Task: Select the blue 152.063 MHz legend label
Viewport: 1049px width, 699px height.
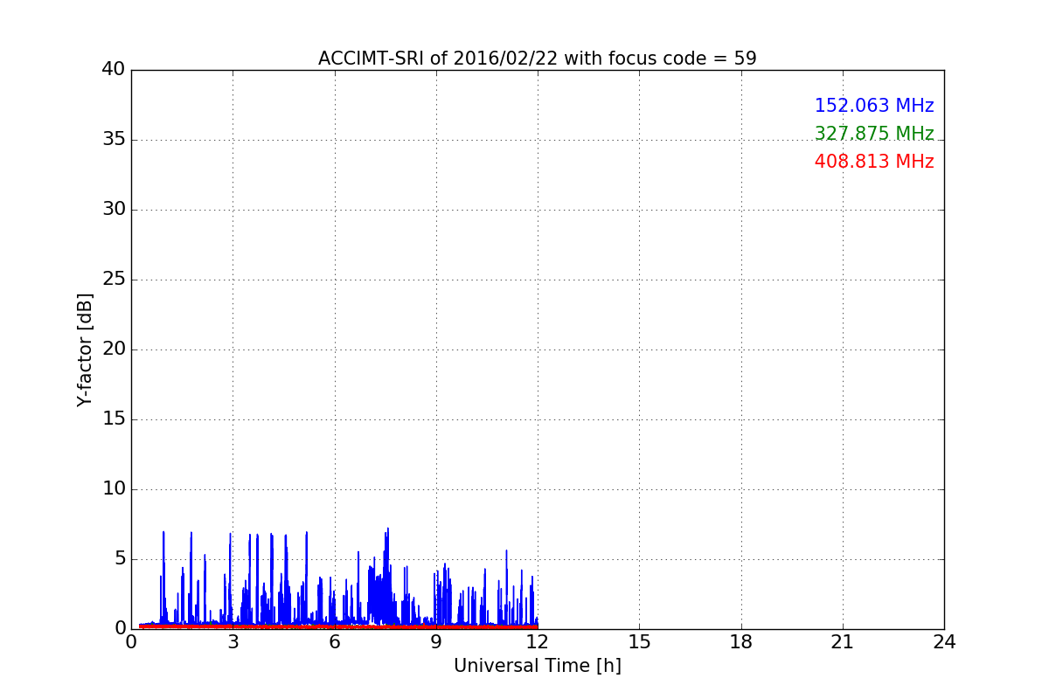Action: click(874, 106)
